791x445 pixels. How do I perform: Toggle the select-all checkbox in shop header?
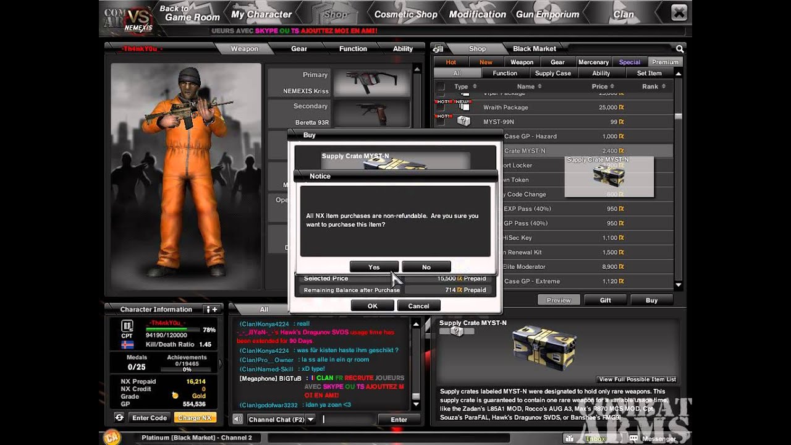[x=440, y=87]
